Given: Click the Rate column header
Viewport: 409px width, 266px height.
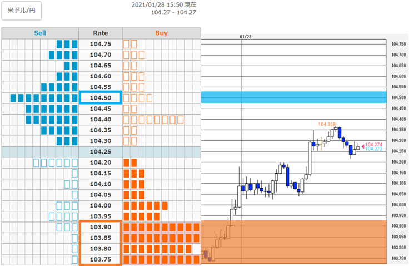Looking at the screenshot, I should (101, 33).
